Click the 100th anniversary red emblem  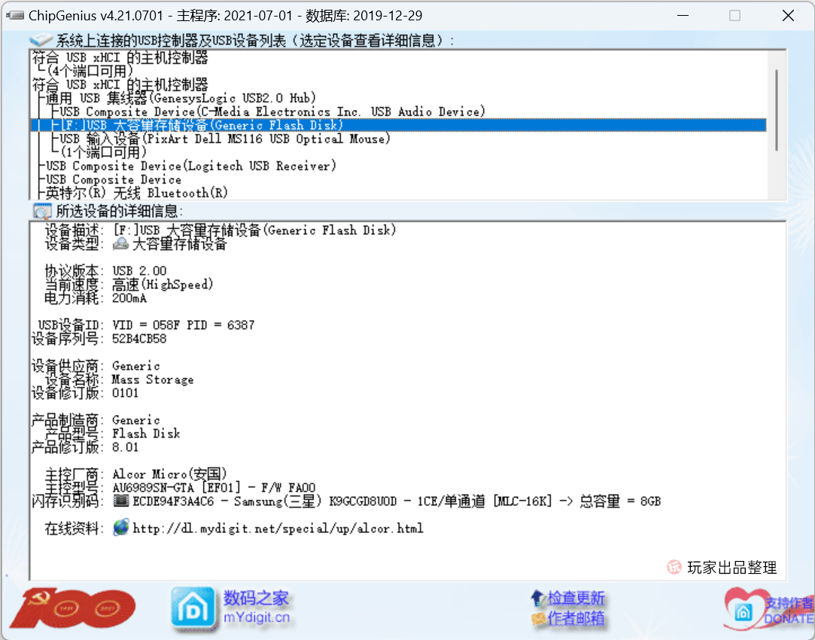pyautogui.click(x=73, y=608)
